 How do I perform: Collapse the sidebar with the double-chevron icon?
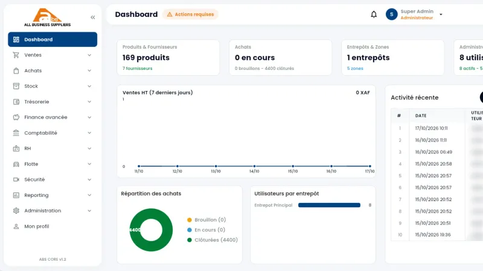pyautogui.click(x=93, y=17)
